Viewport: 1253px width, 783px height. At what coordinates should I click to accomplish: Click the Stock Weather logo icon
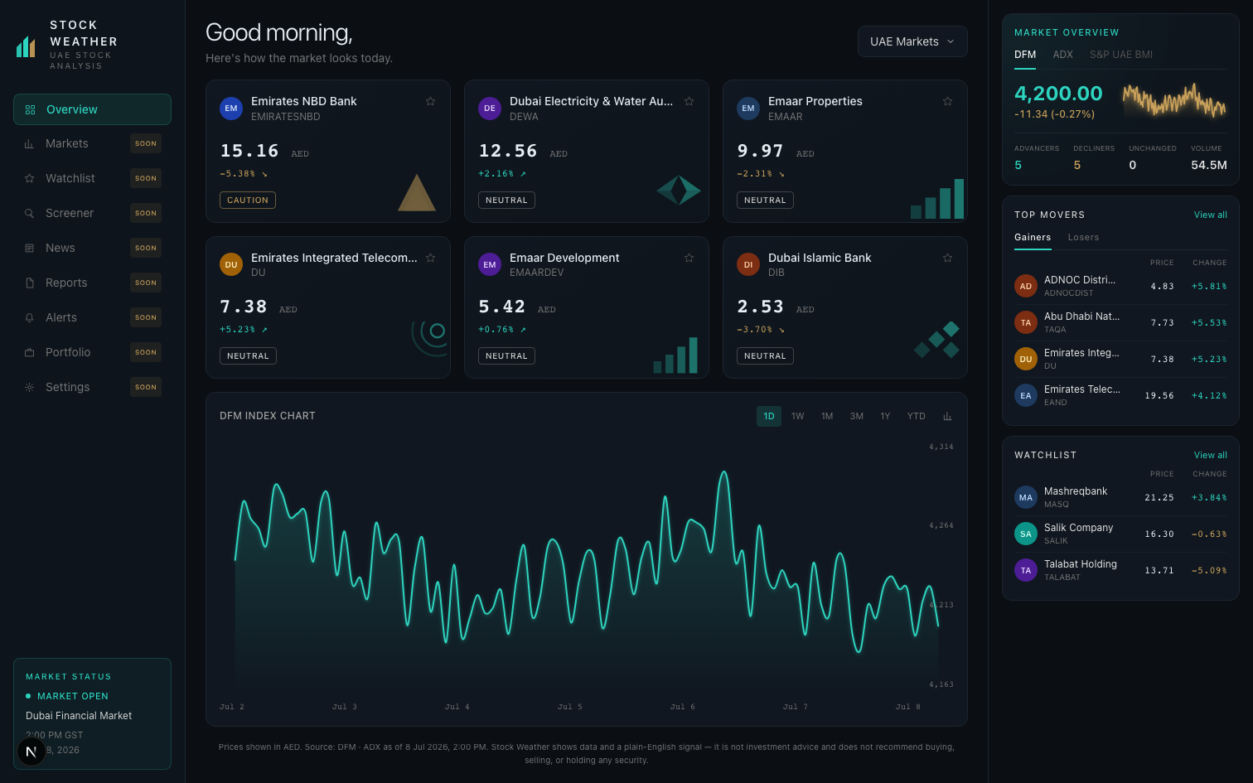[x=26, y=46]
